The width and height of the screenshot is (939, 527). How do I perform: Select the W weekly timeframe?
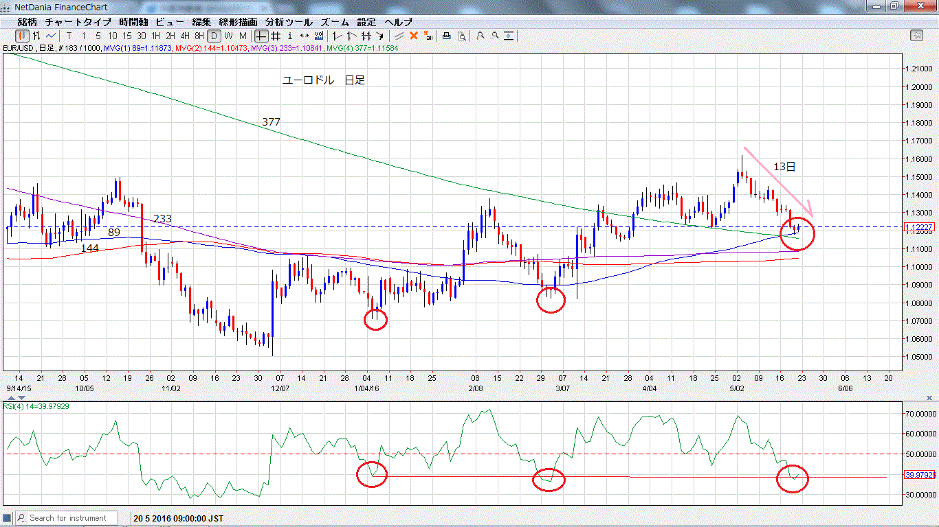(228, 36)
